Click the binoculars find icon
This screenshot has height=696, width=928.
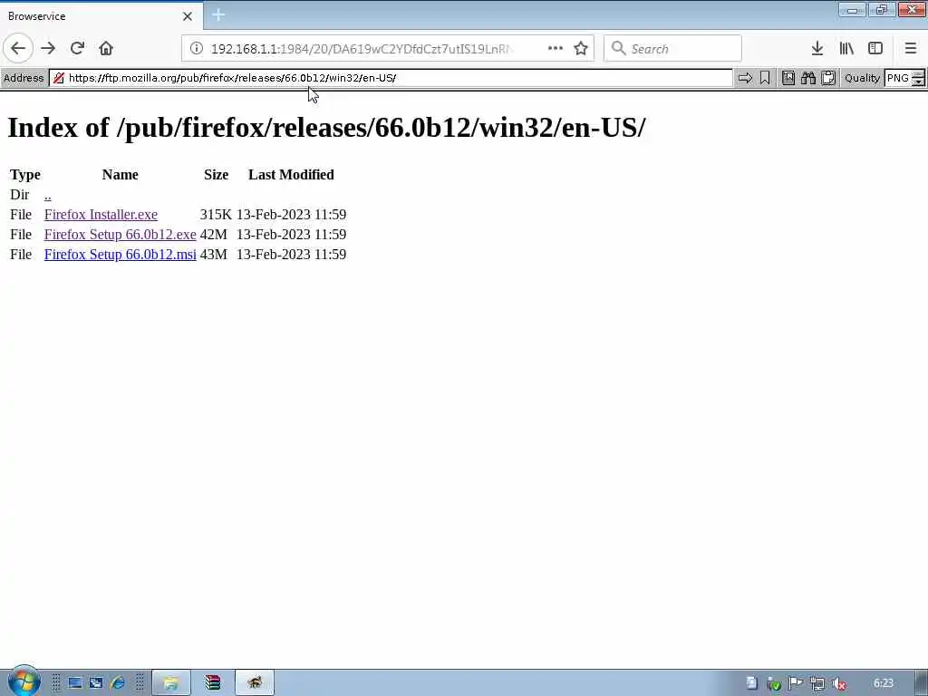point(807,78)
